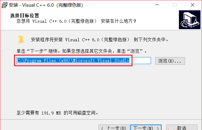This screenshot has width=202, height=130.
Task: Click the yellow folder icon
Action: click(21, 40)
